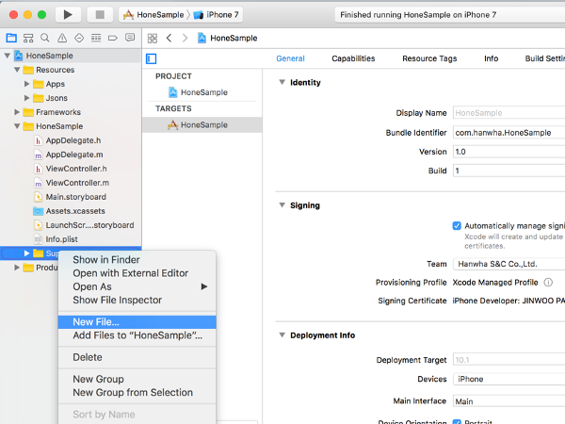Go forward with the right chevron
This screenshot has height=424, width=565.
tap(185, 38)
